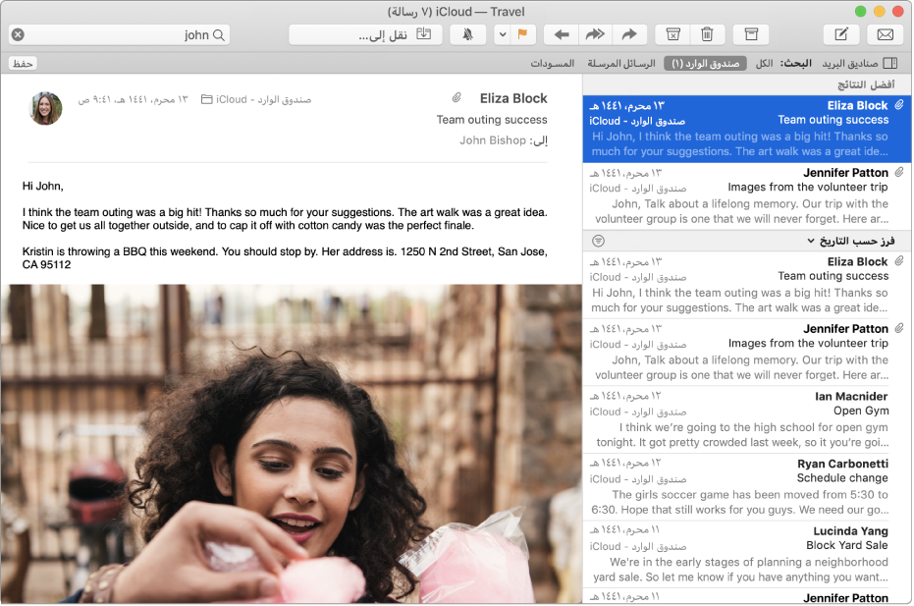Screen dimensions: 914x606
Task: Reply to the selected message
Action: (x=562, y=34)
